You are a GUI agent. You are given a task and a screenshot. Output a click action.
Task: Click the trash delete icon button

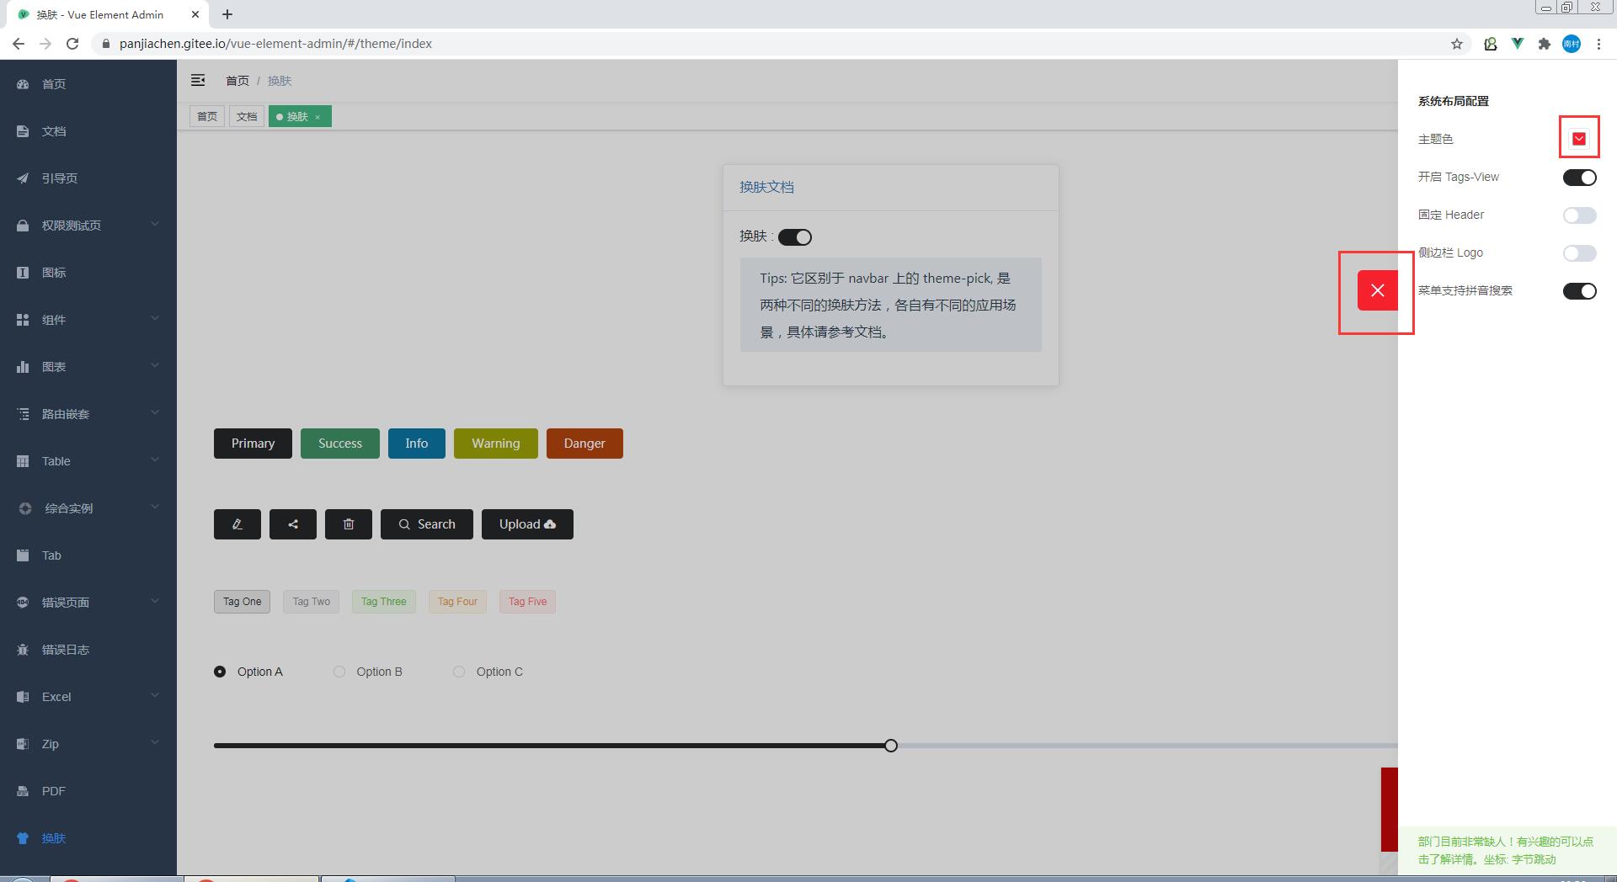coord(349,524)
